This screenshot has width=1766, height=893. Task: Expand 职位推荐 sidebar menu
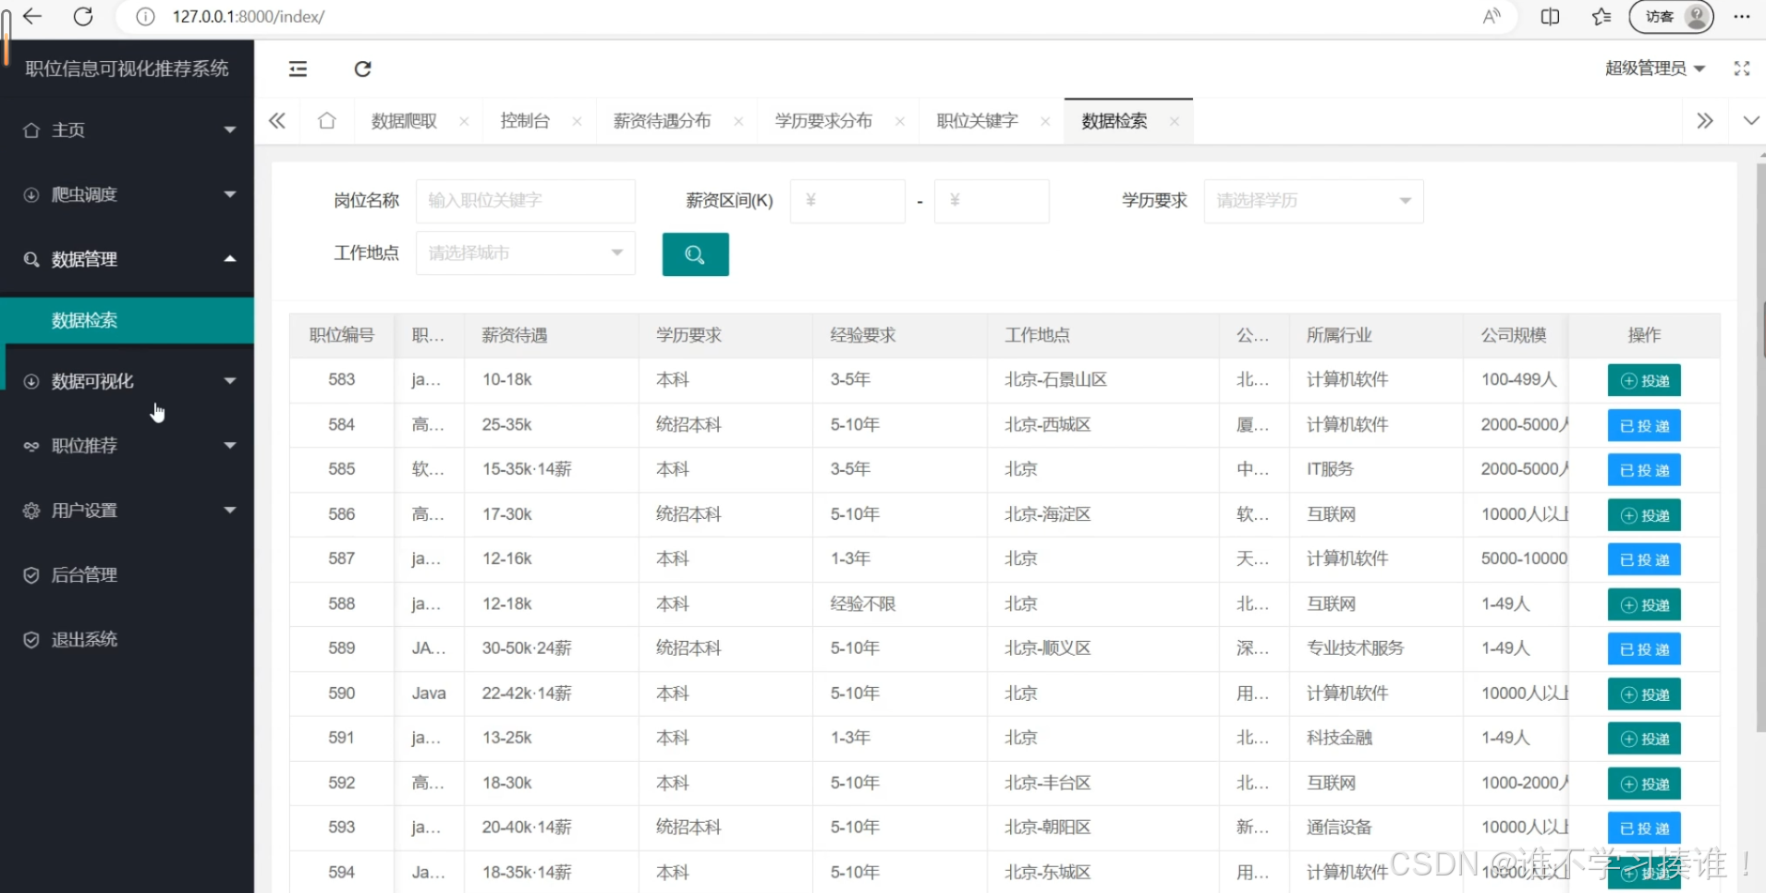127,446
